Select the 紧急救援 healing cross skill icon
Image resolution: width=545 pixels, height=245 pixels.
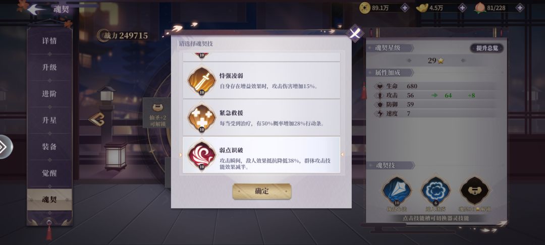click(x=201, y=117)
